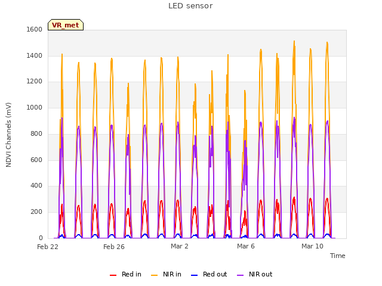Toggle the NIR out legend entry
The width and height of the screenshot is (382, 286).
click(x=255, y=274)
